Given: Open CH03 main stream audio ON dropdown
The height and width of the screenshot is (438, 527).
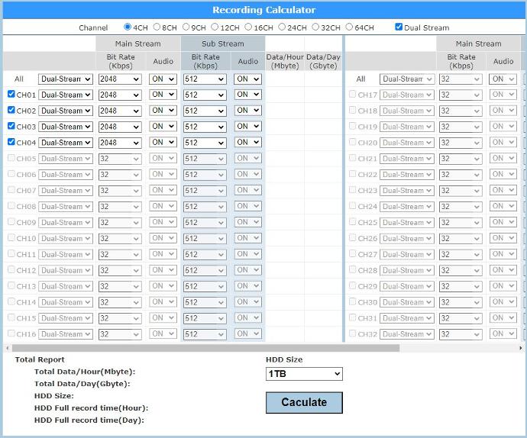Looking at the screenshot, I should 163,127.
